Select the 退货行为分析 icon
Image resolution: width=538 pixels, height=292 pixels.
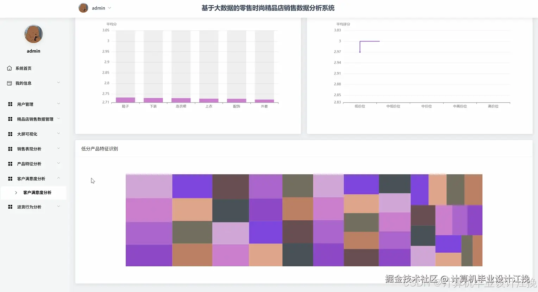[10, 207]
